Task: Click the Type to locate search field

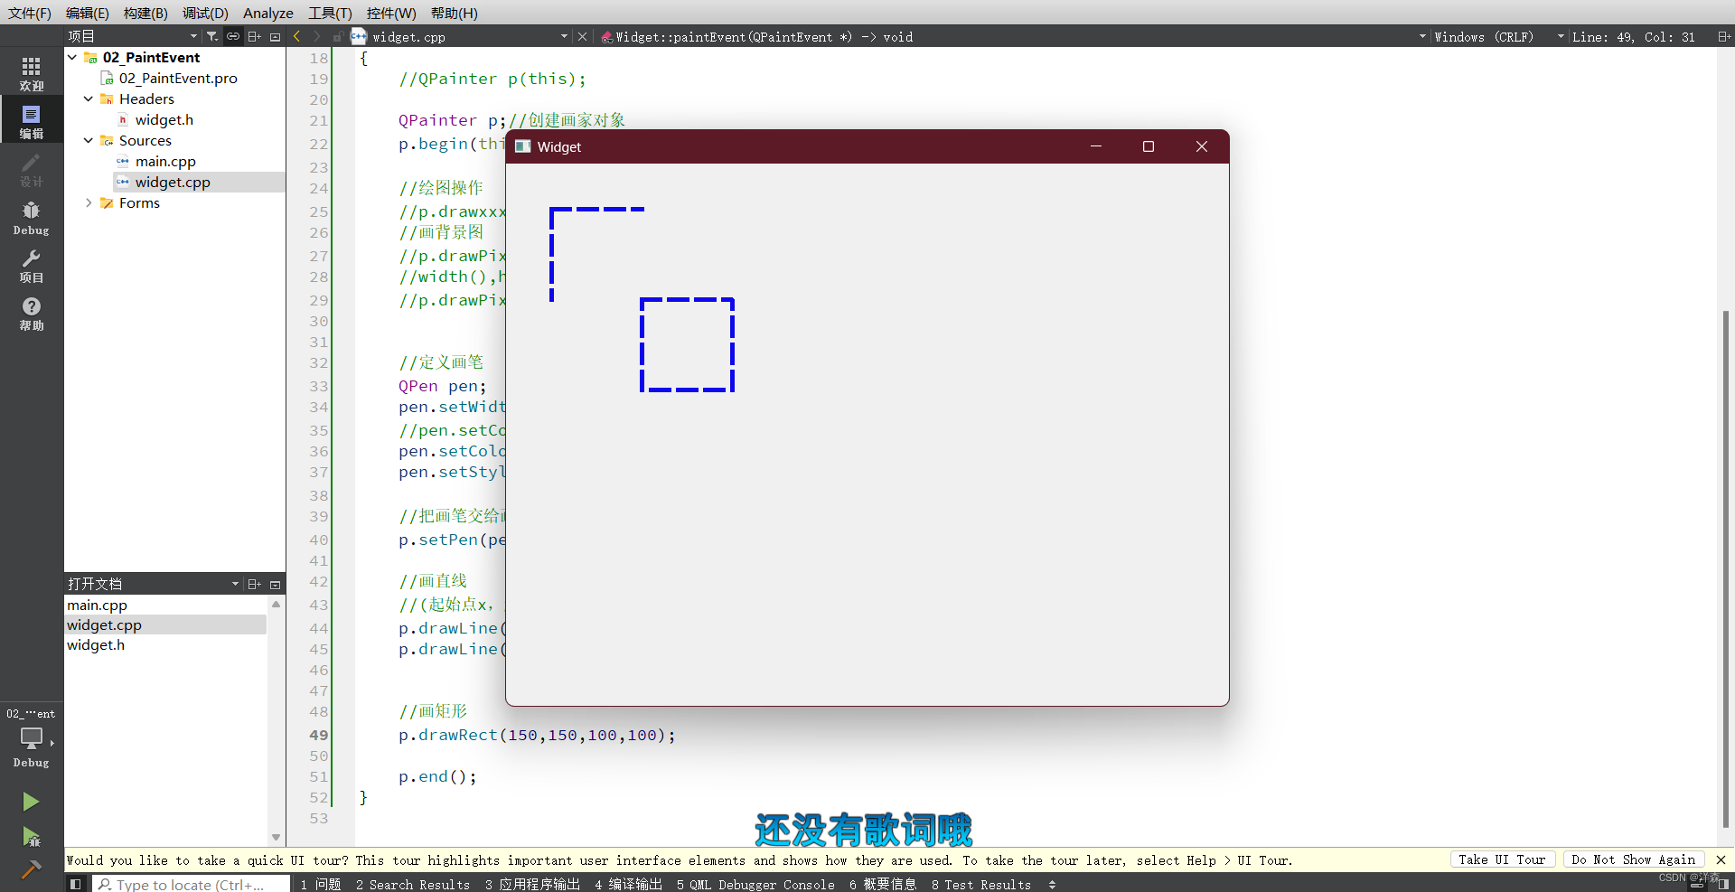Action: tap(192, 884)
